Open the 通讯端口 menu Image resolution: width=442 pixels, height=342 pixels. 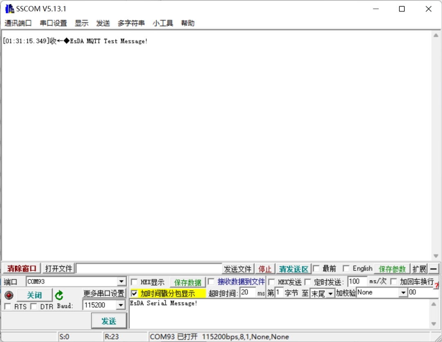18,23
